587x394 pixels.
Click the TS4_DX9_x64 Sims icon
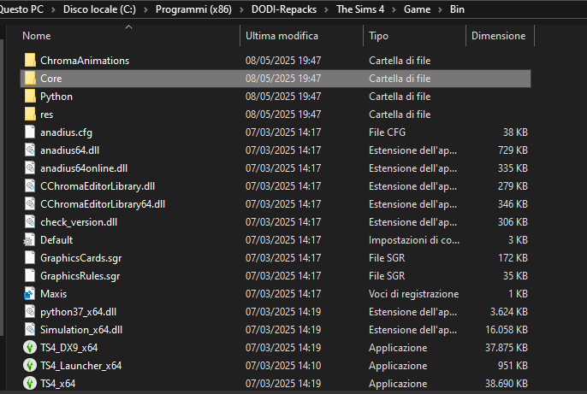tap(30, 347)
